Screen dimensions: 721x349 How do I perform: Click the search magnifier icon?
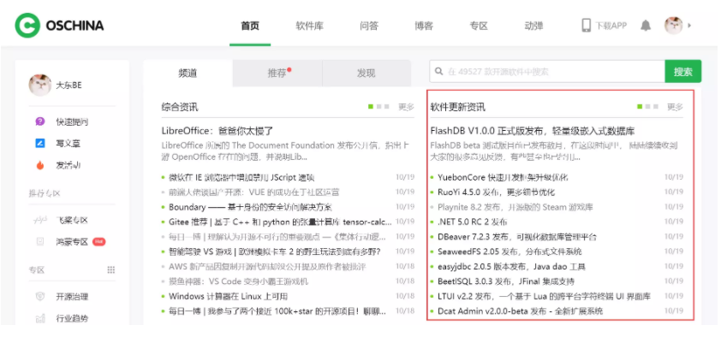coord(439,72)
